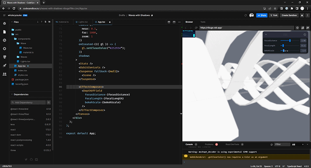The image size is (311, 168).
Task: Open the Deployment rocket sidebar panel
Action: (4, 66)
